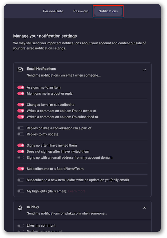Select the Notifications tab
The height and width of the screenshot is (238, 167).
tap(108, 11)
